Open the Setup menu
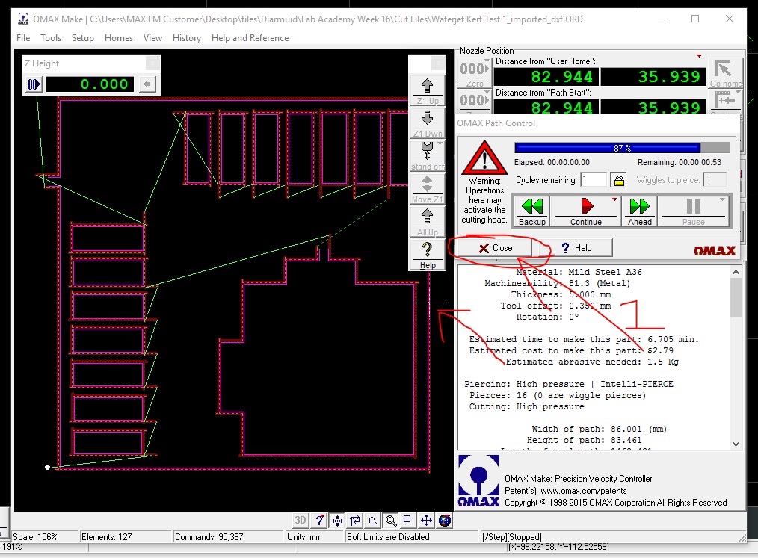758x558 pixels. 83,38
